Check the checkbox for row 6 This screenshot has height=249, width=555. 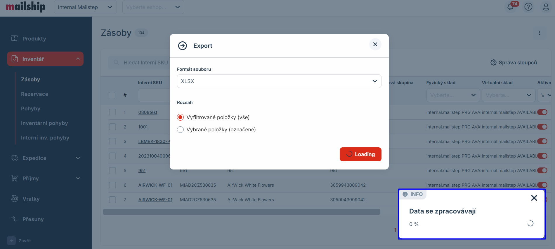point(112,185)
